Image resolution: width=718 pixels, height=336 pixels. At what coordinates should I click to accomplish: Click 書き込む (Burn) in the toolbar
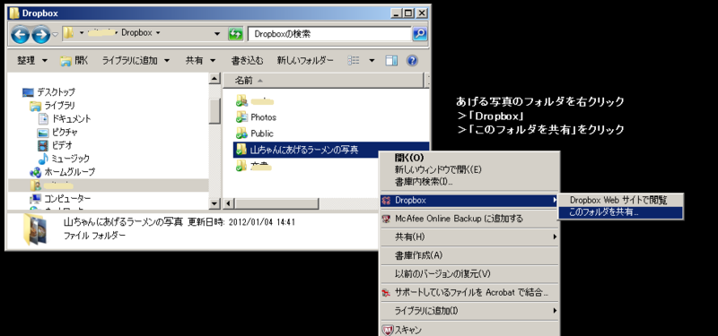248,60
